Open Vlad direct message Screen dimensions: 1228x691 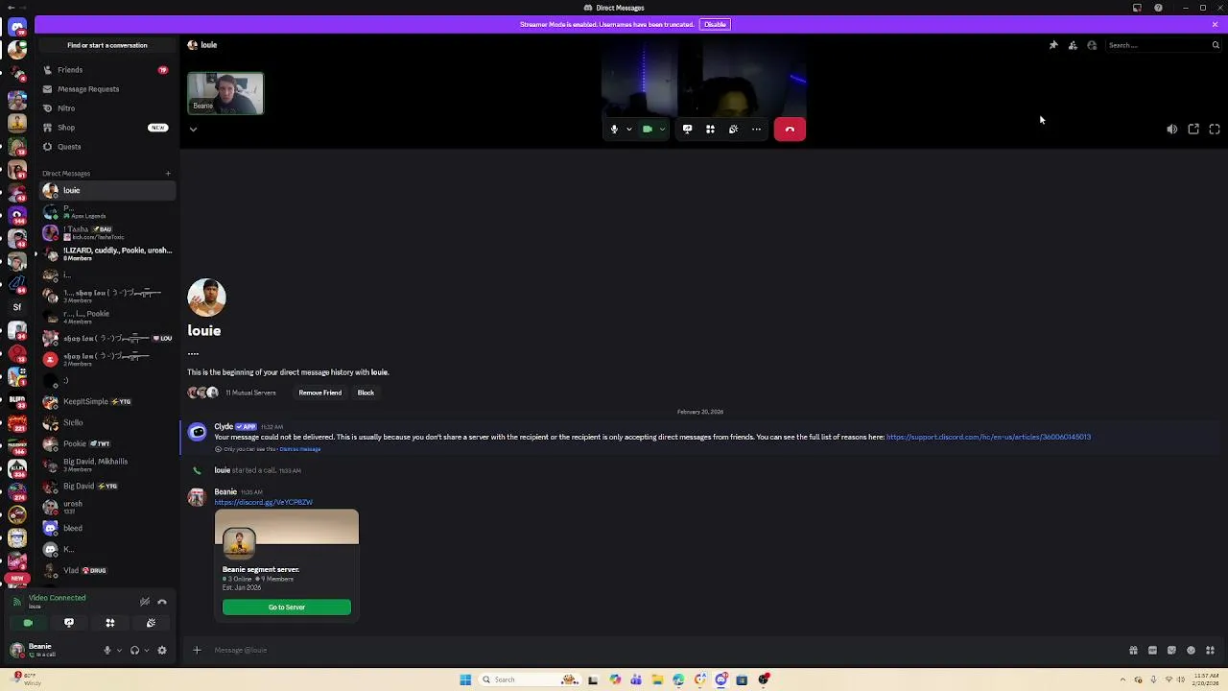[x=106, y=570]
